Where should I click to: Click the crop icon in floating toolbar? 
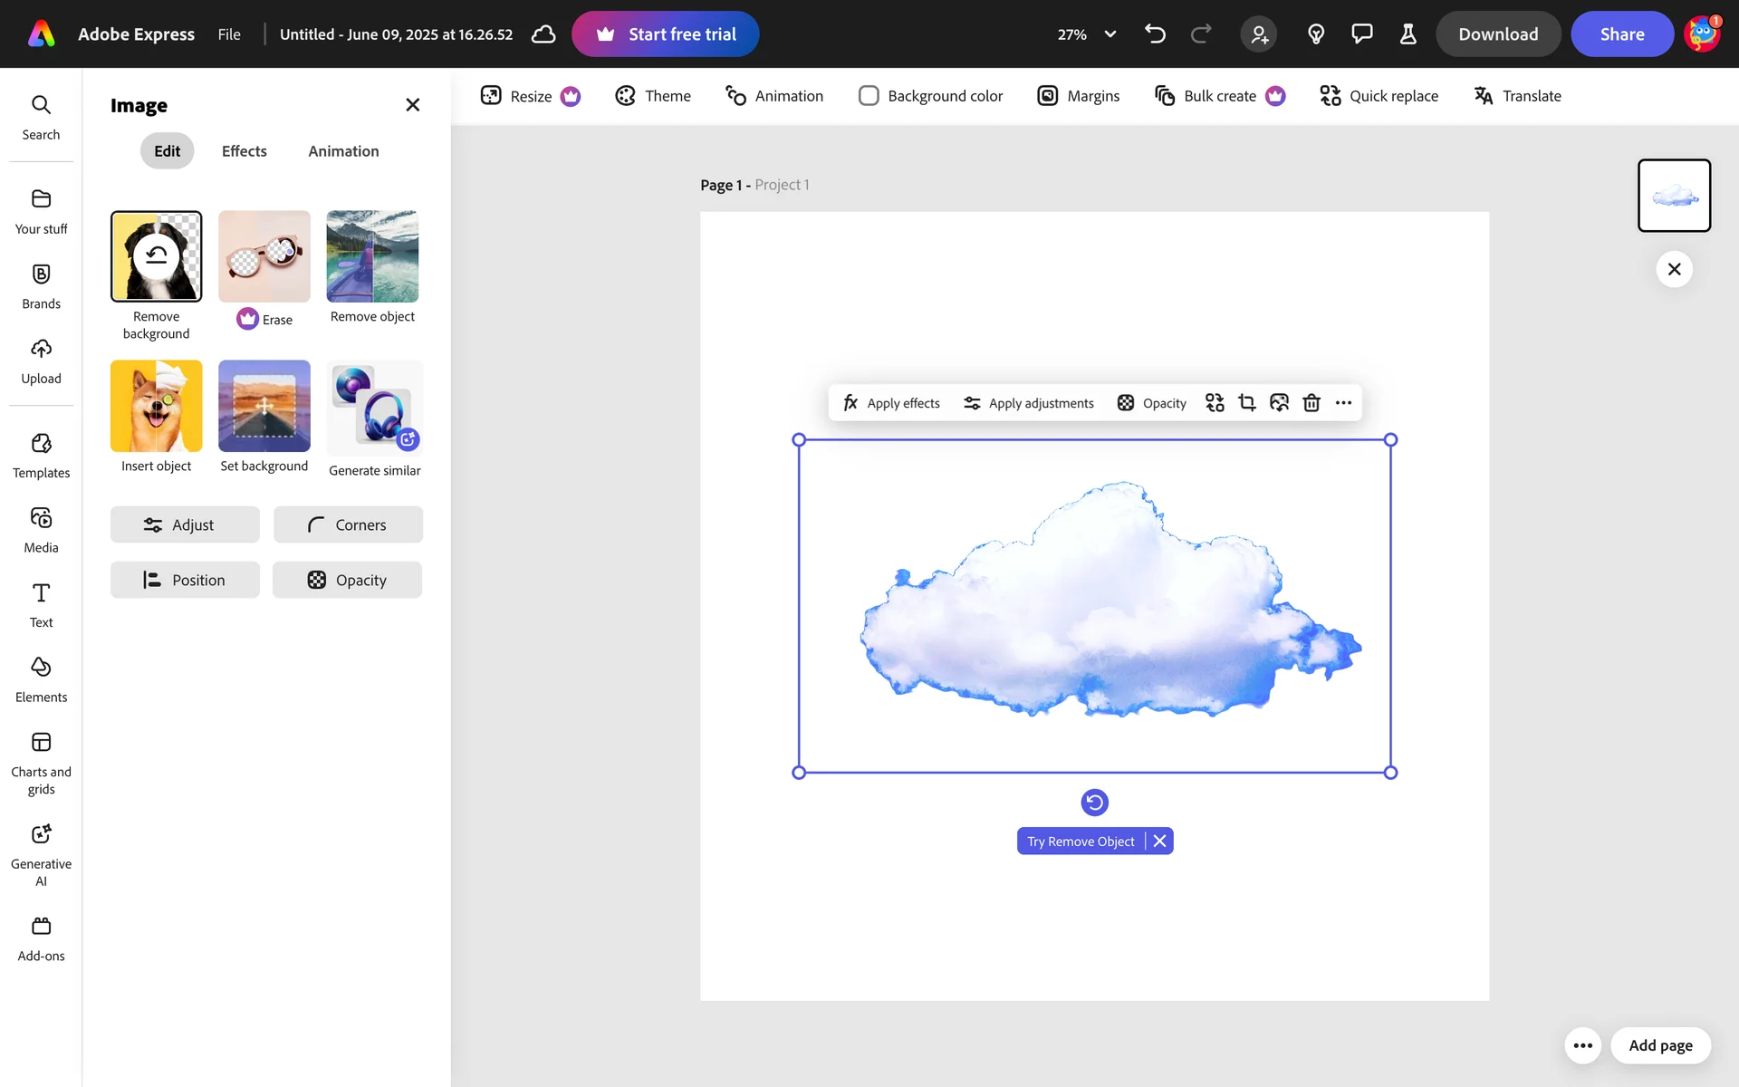(x=1247, y=403)
